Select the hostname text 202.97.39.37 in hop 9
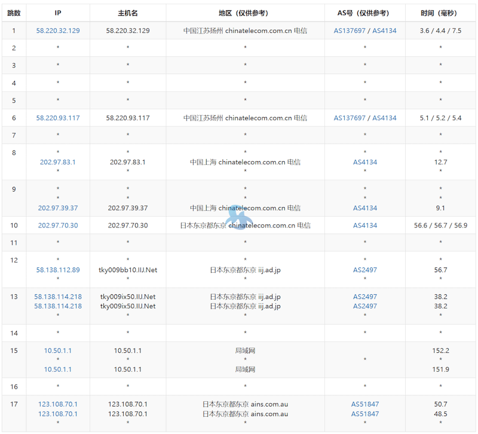The image size is (478, 434). [x=128, y=208]
